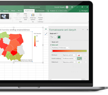
Task: Switch to the Formatowanie ribbon tab
Action: point(40,11)
